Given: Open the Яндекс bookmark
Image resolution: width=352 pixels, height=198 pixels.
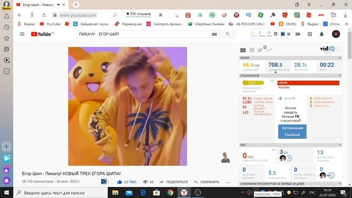Looking at the screenshot, I should coord(26,24).
